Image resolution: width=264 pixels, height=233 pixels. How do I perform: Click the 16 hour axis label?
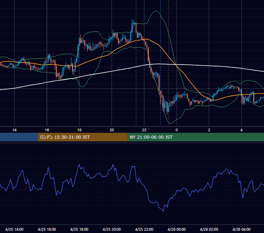click(47, 130)
